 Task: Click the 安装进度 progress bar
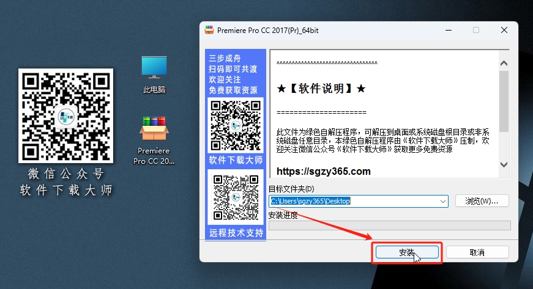(x=390, y=225)
